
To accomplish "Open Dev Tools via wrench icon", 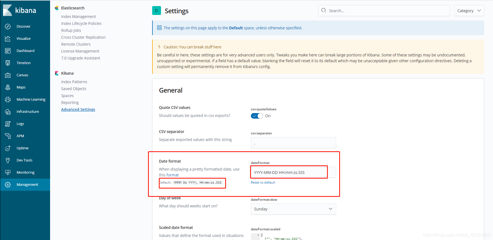I will coord(8,160).
